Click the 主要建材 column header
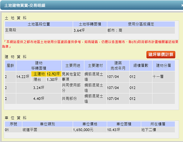183x142 pixels. pos(95,66)
